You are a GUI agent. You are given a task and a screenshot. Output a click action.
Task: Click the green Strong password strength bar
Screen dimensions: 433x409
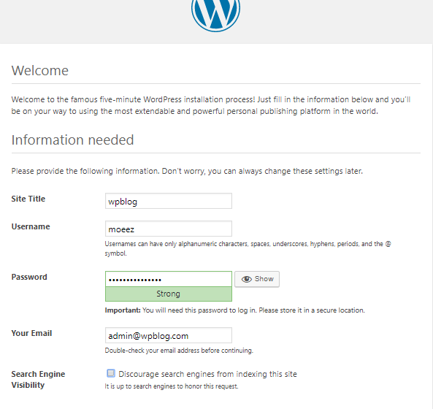click(x=169, y=294)
